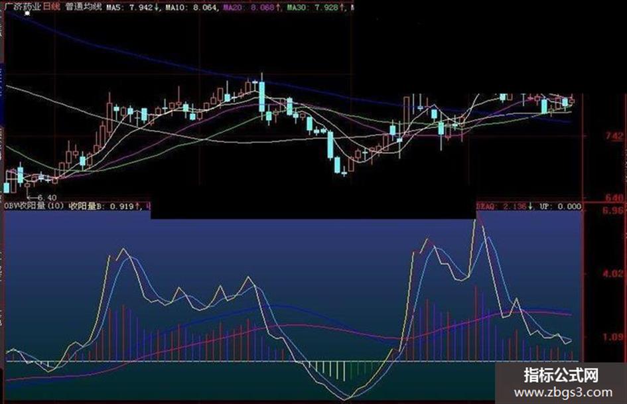
Task: Click the MA10: 8.064 value
Action: pyautogui.click(x=192, y=7)
